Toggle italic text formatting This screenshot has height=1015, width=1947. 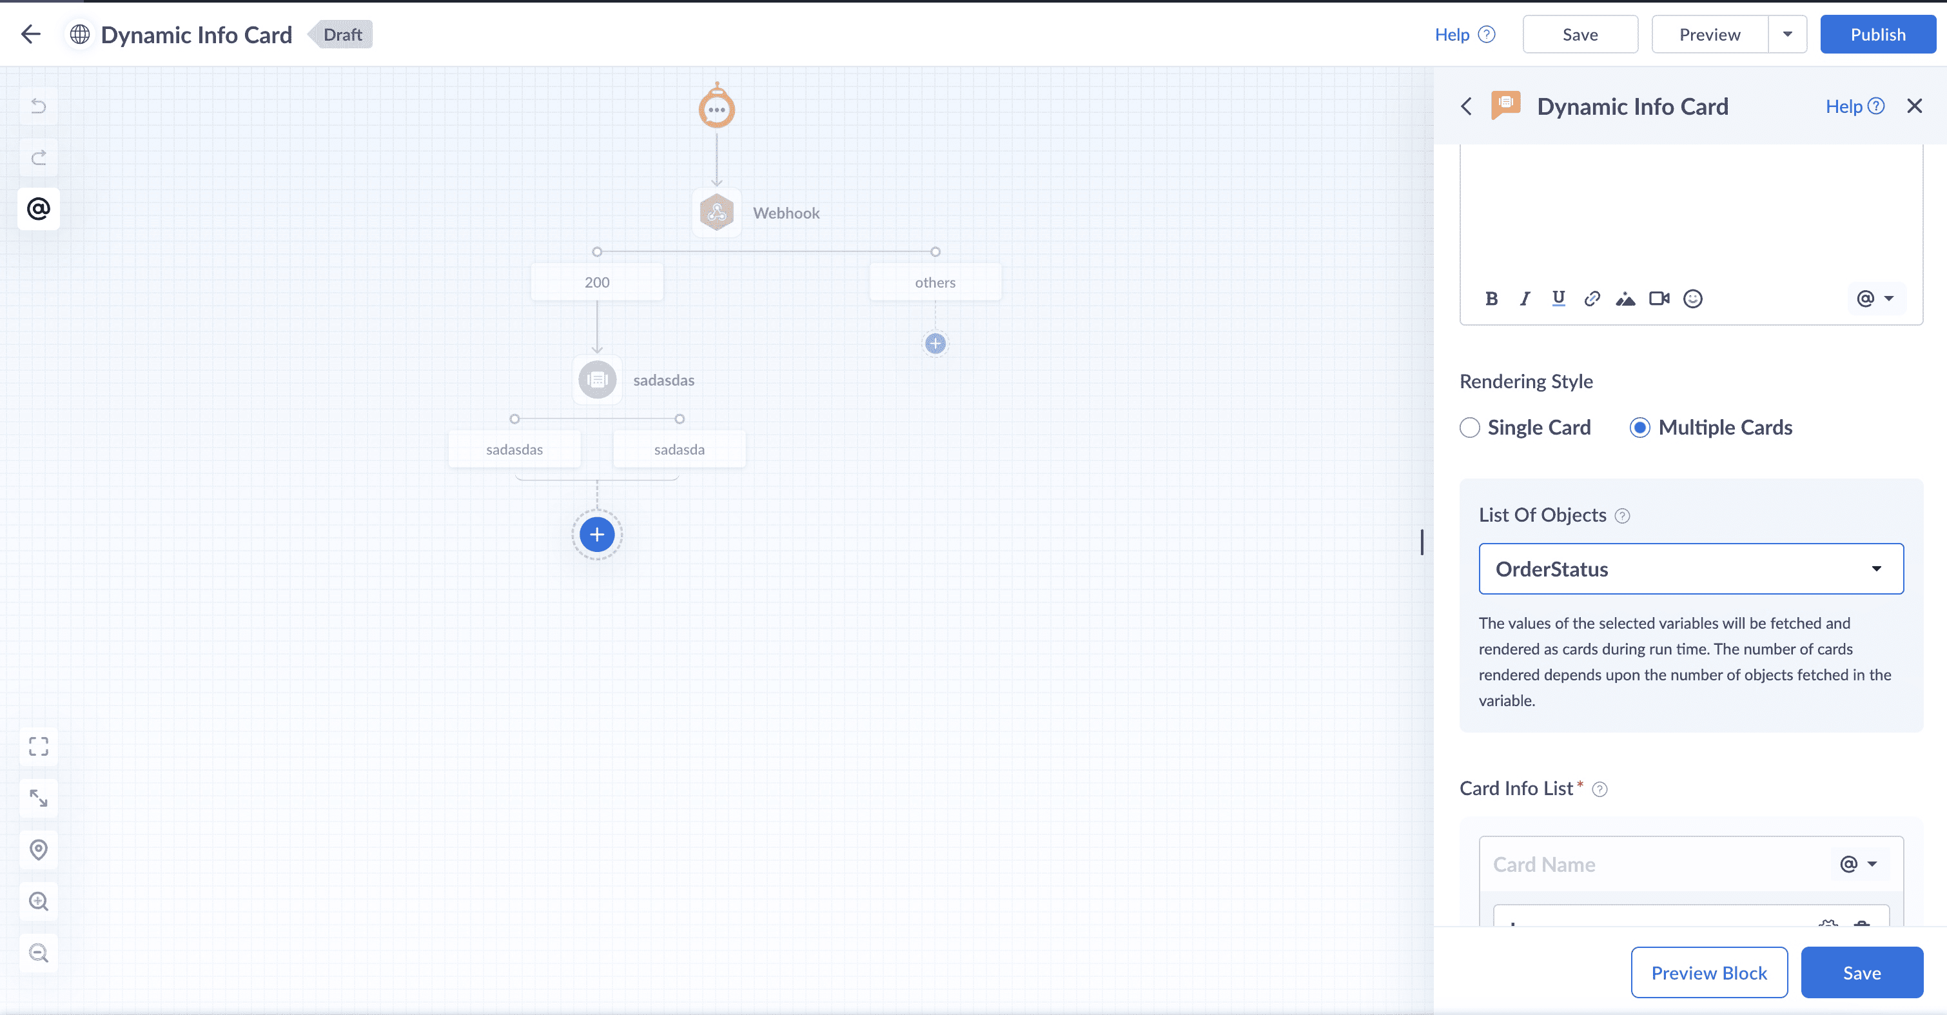(x=1525, y=299)
